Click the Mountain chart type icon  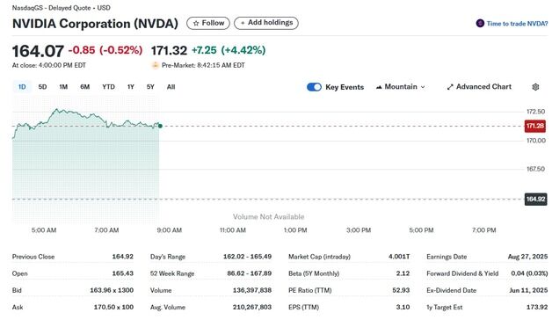tap(379, 87)
